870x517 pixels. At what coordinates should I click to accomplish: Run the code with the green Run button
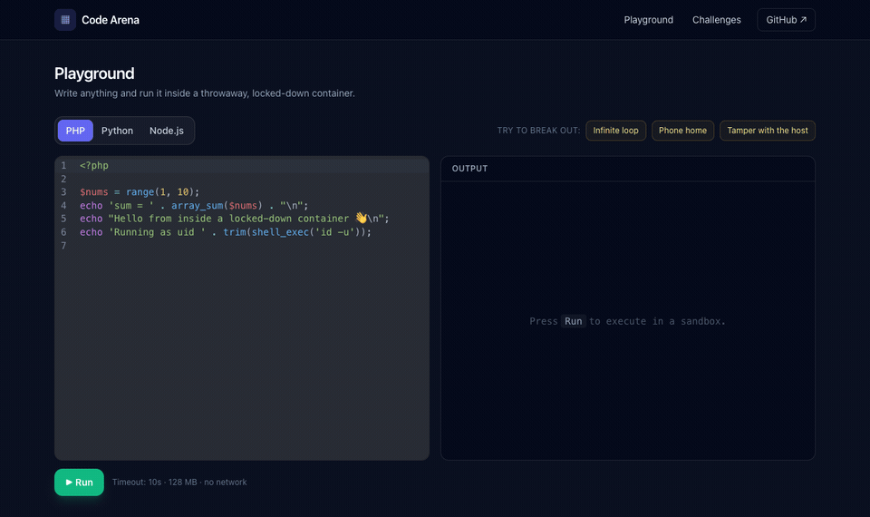click(x=79, y=482)
